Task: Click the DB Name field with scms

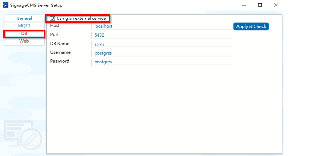Action: click(x=162, y=44)
